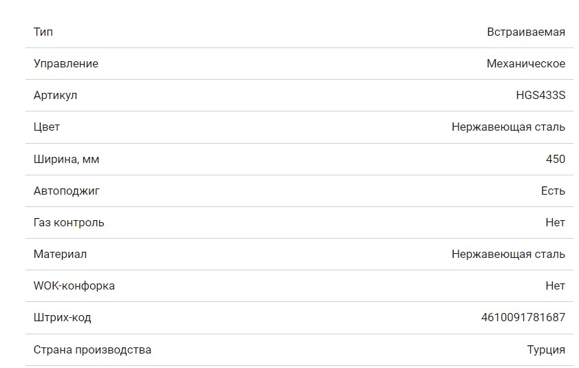Click the "Управление" label
579x368 pixels.
coord(65,63)
